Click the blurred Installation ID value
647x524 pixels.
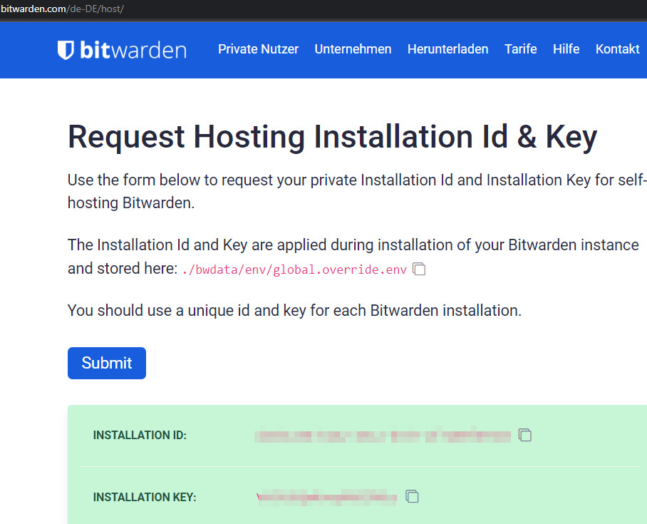(x=383, y=435)
